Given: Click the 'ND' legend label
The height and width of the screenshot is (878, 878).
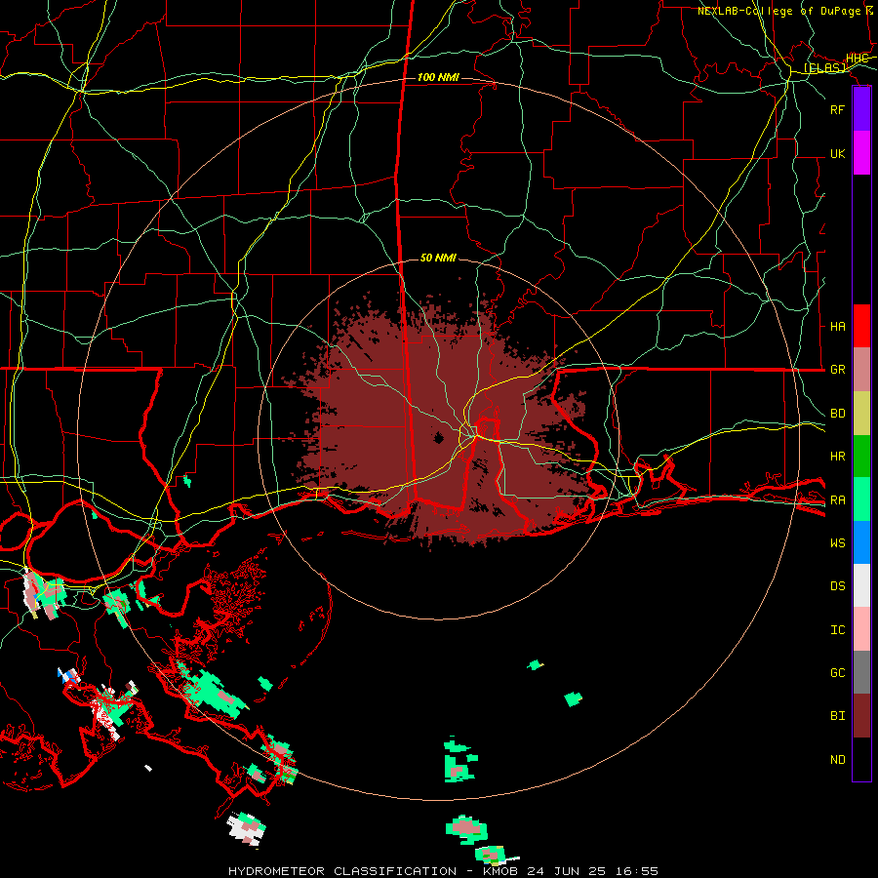Looking at the screenshot, I should tap(838, 760).
